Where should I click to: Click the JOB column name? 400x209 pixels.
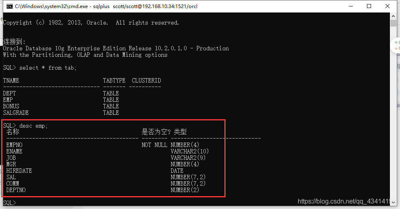click(11, 158)
